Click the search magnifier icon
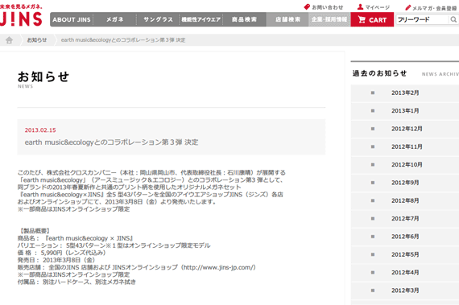The image size is (459, 305). click(x=453, y=19)
